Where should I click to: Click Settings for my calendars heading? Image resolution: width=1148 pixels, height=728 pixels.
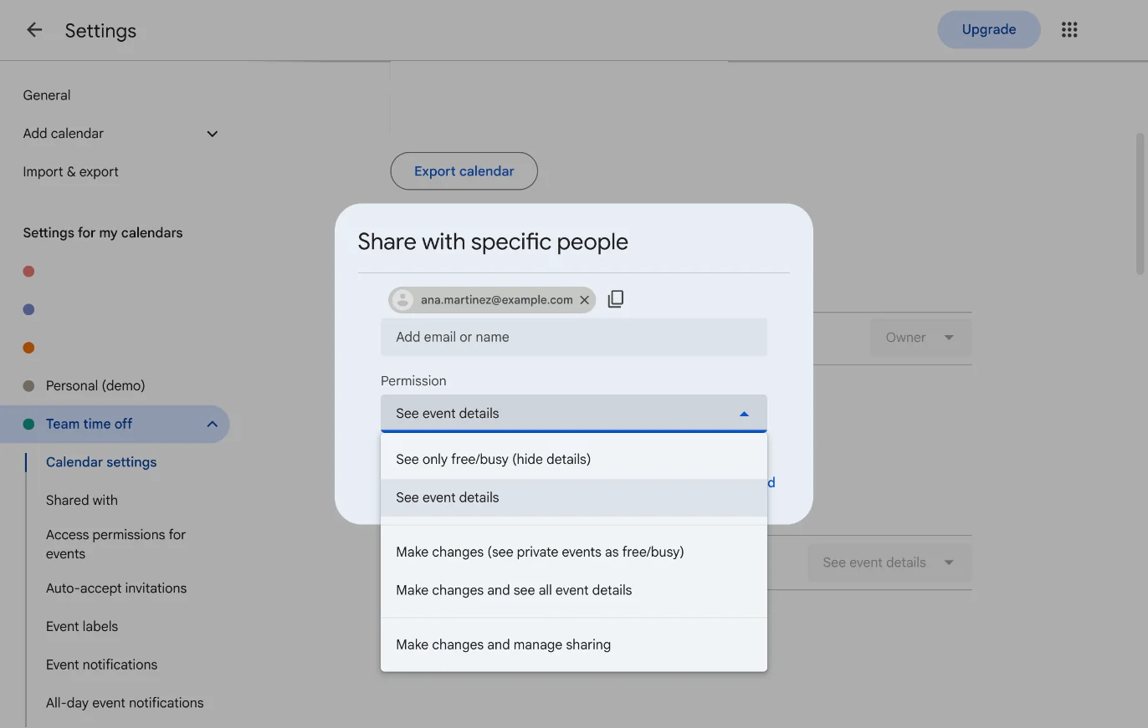(103, 232)
